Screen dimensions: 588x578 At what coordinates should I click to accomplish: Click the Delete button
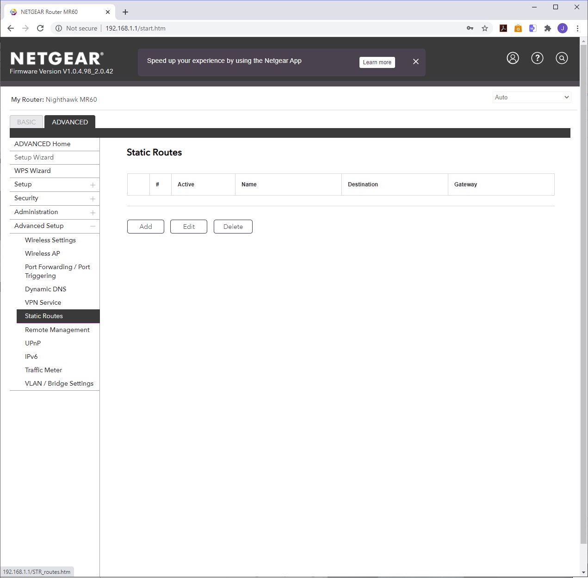tap(233, 227)
